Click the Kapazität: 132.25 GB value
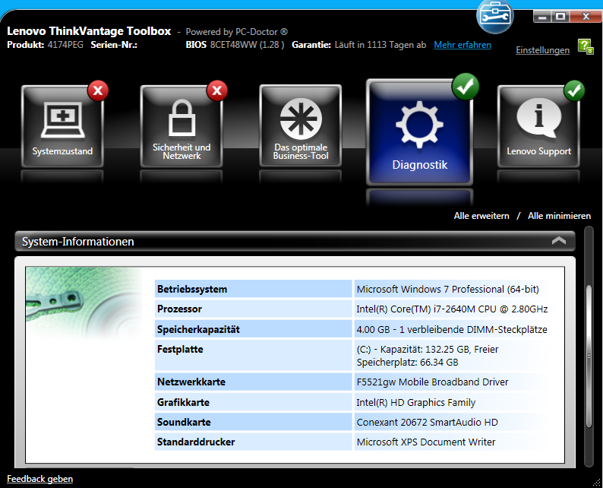The image size is (603, 488). (428, 356)
